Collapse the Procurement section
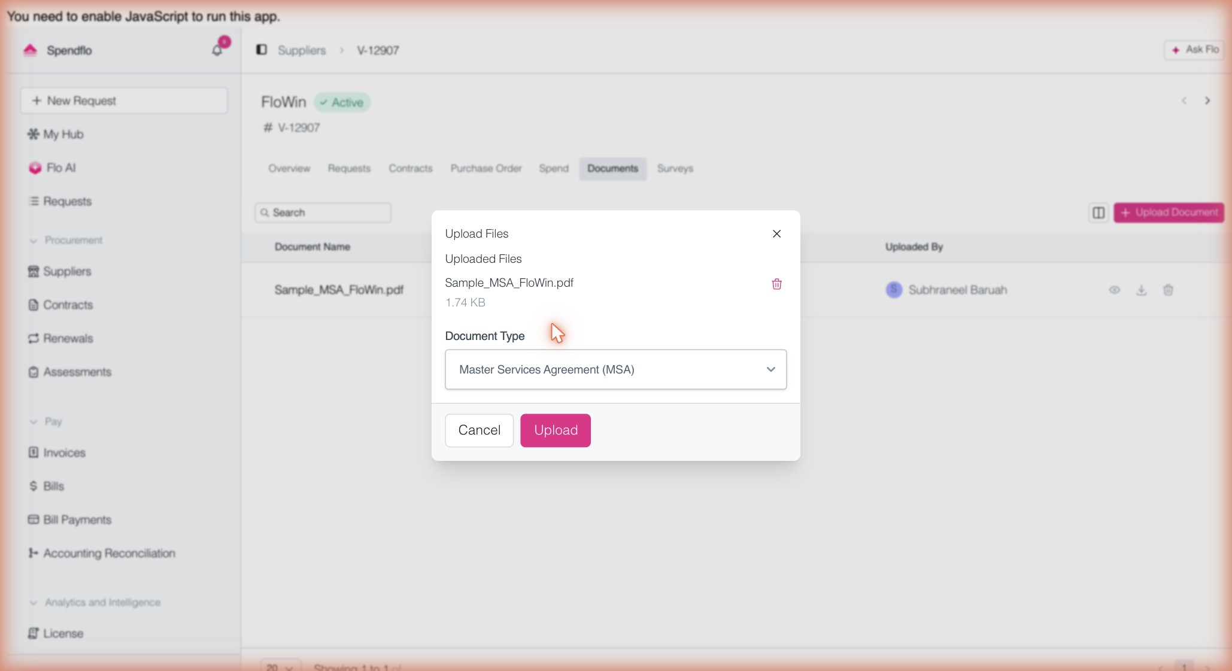 pyautogui.click(x=34, y=241)
